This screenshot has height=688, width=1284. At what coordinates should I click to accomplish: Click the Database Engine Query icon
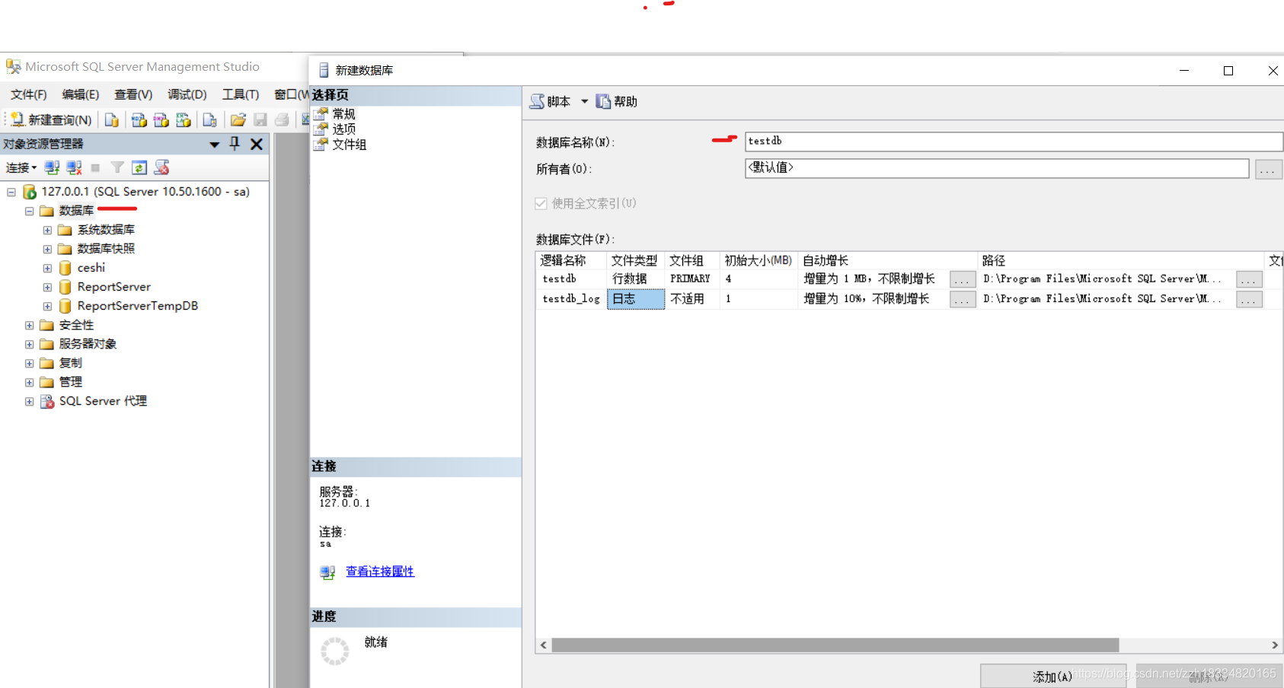[x=112, y=119]
